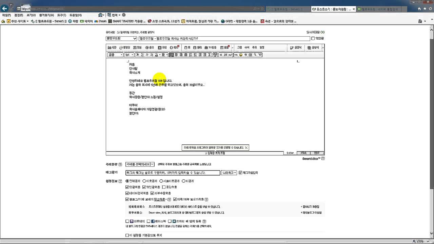The image size is (434, 244).
Task: Enable the 페이스북 sharing checkbox
Action: [x=149, y=221]
